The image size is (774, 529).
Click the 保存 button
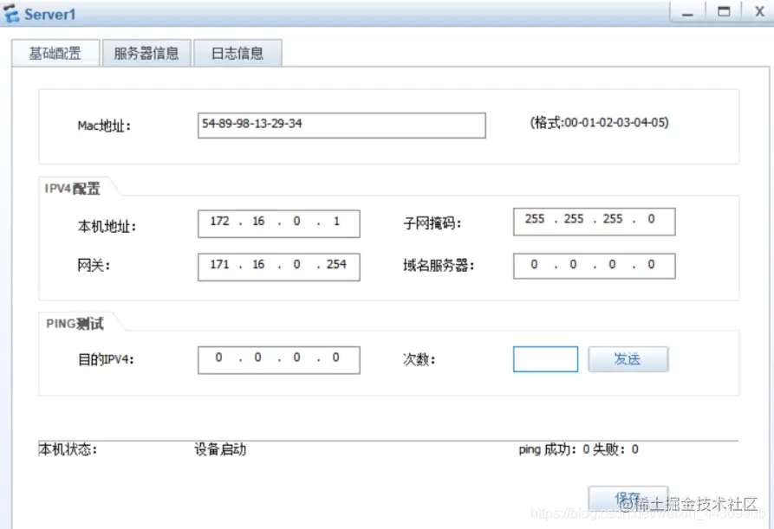click(628, 499)
